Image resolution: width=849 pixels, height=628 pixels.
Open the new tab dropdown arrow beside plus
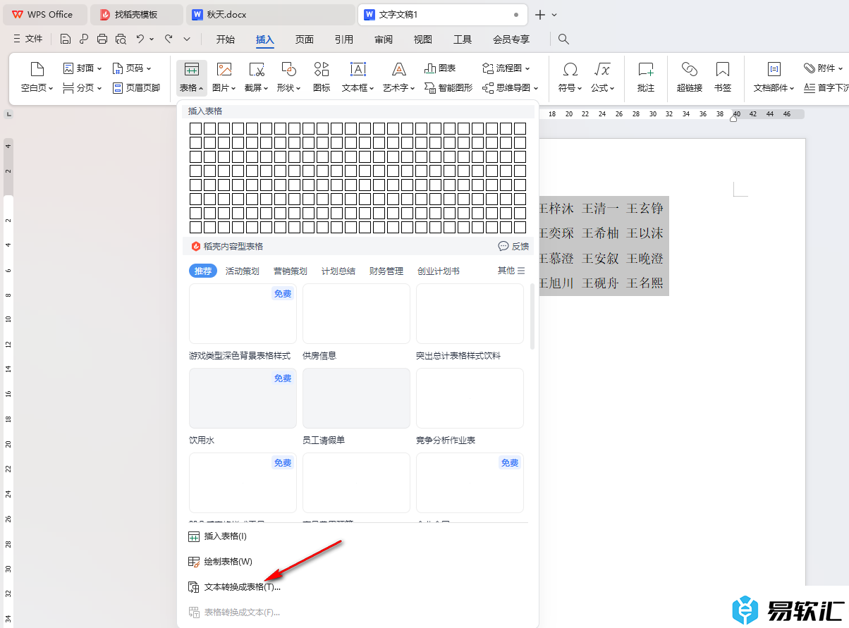click(x=554, y=14)
